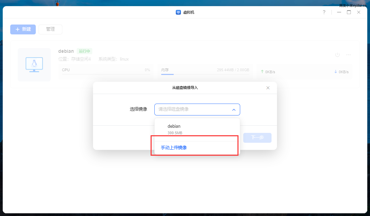Click the 新建 button

pyautogui.click(x=23, y=29)
